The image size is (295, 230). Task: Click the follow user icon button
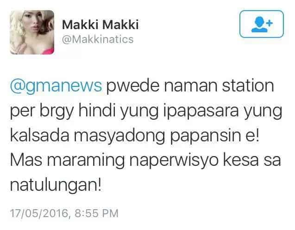coord(262,24)
